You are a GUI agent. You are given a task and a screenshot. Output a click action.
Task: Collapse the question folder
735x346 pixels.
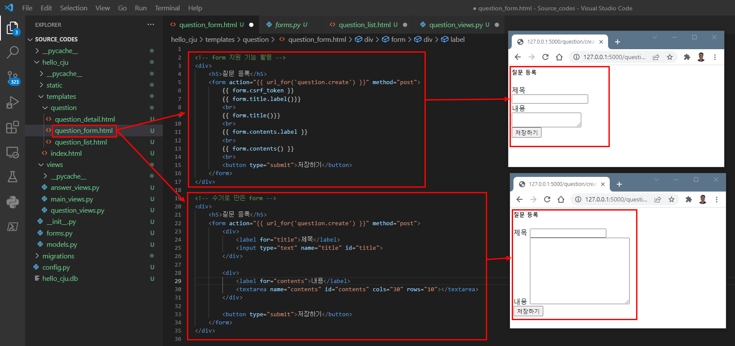(45, 108)
